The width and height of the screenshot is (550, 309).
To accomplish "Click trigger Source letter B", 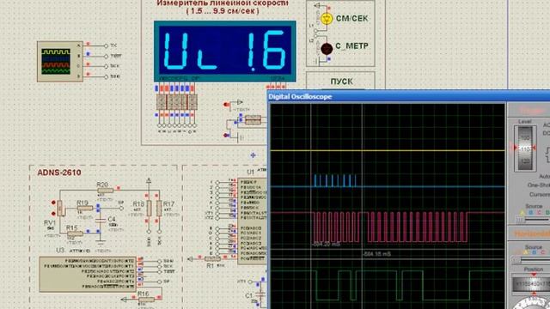I will 530,213.
